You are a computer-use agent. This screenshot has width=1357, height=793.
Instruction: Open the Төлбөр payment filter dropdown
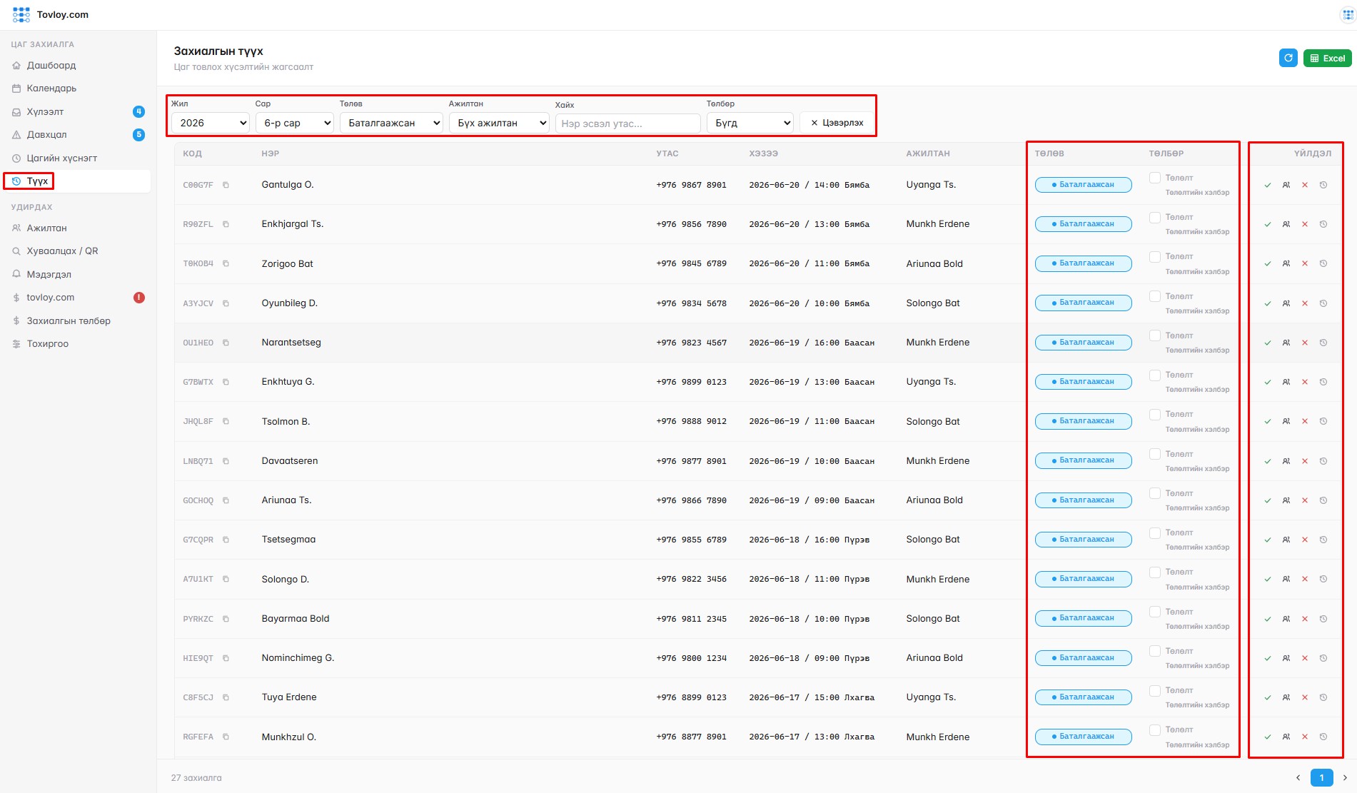pos(750,123)
